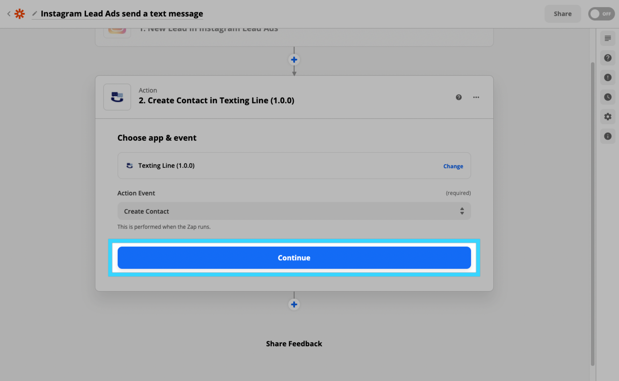Click Change to switch the app

point(453,166)
